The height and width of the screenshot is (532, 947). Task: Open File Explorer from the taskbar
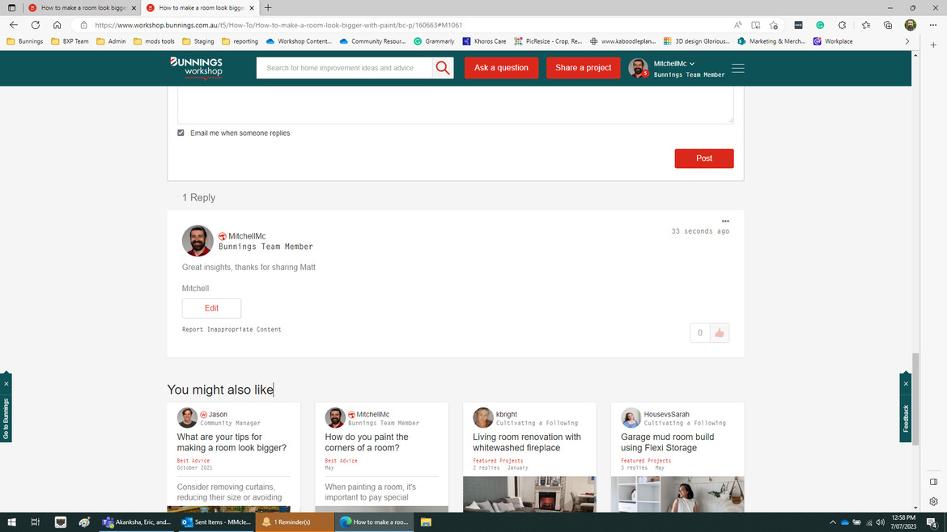(x=426, y=522)
